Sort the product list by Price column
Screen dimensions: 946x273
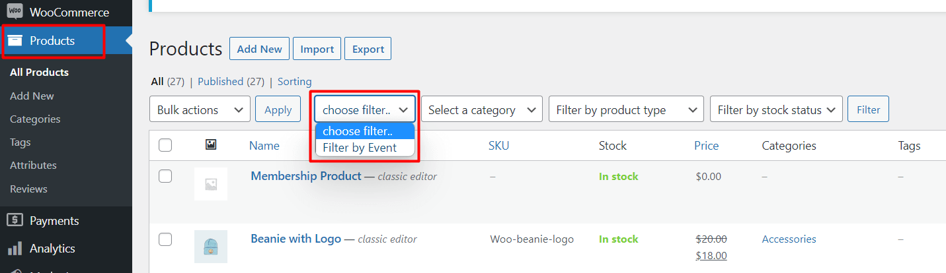tap(706, 146)
